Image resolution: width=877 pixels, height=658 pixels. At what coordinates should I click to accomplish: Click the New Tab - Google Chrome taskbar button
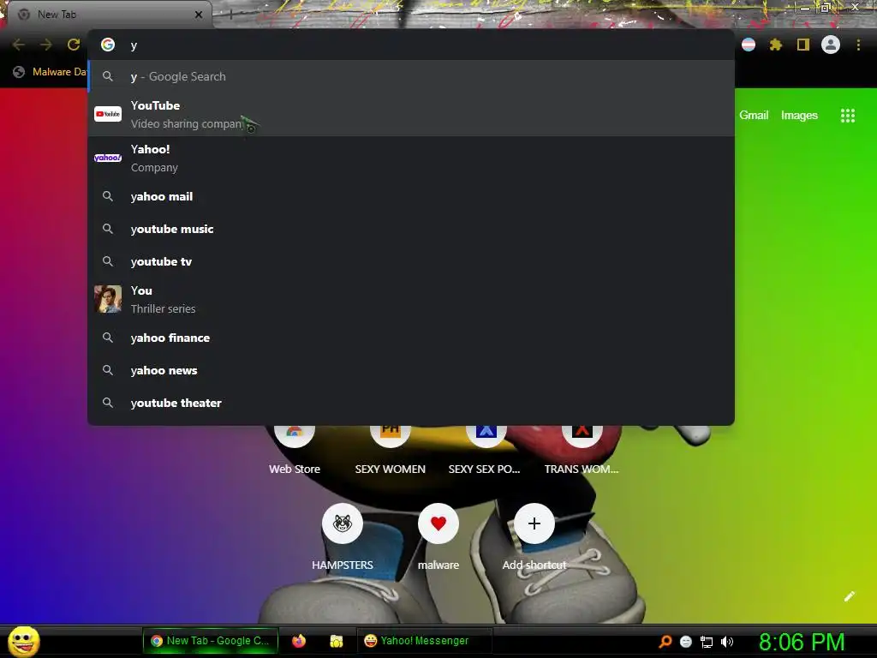[211, 641]
